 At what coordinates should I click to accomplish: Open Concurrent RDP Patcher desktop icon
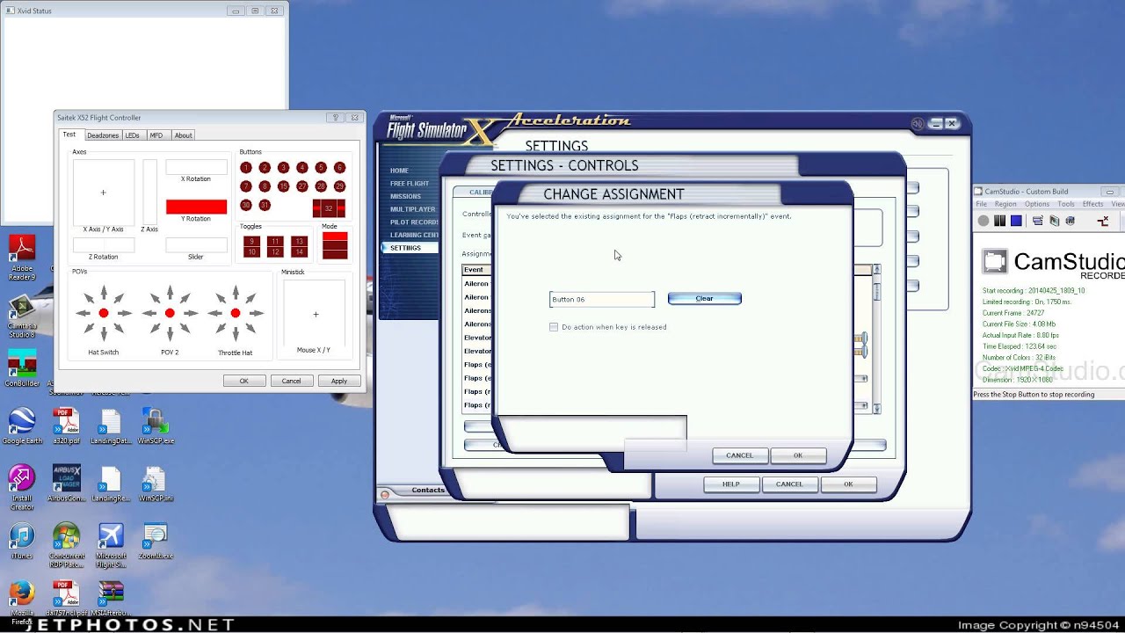(66, 546)
